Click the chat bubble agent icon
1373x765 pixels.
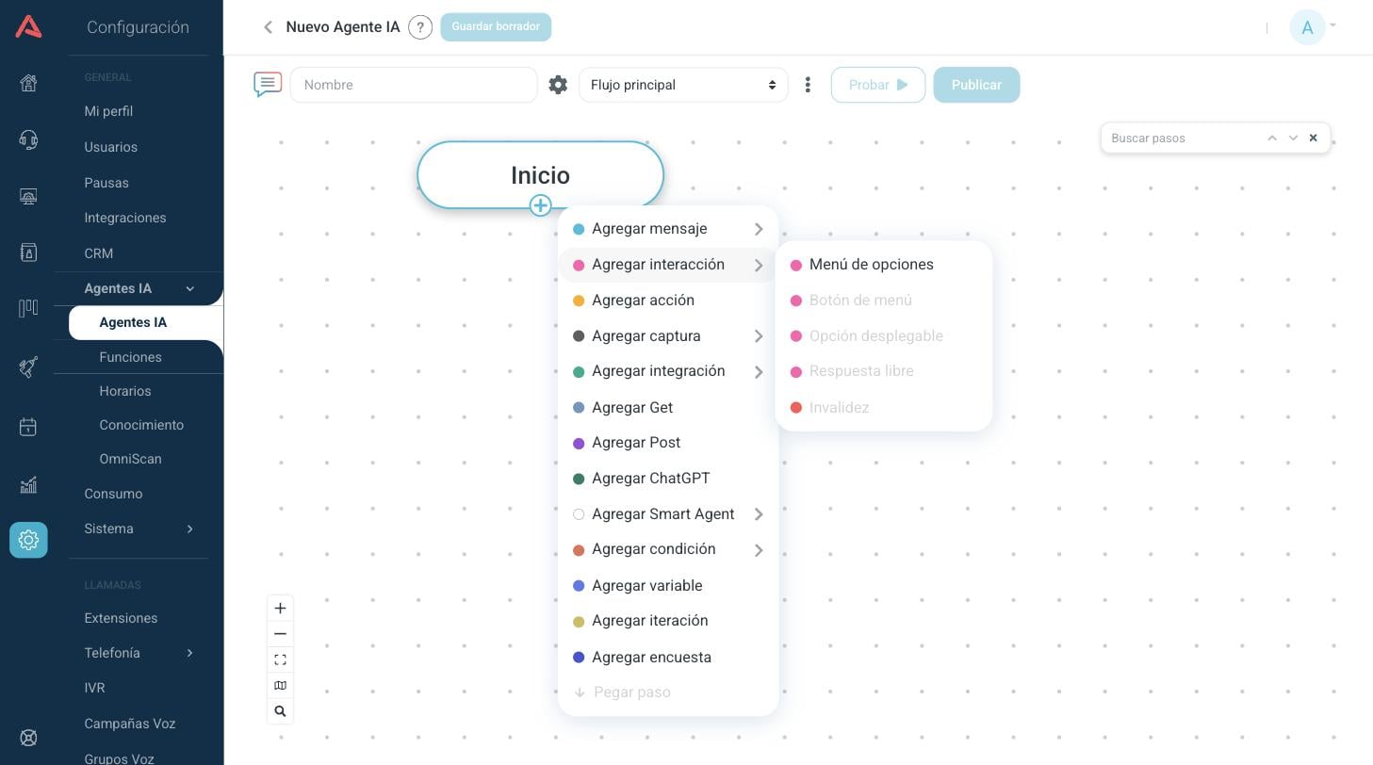point(268,85)
